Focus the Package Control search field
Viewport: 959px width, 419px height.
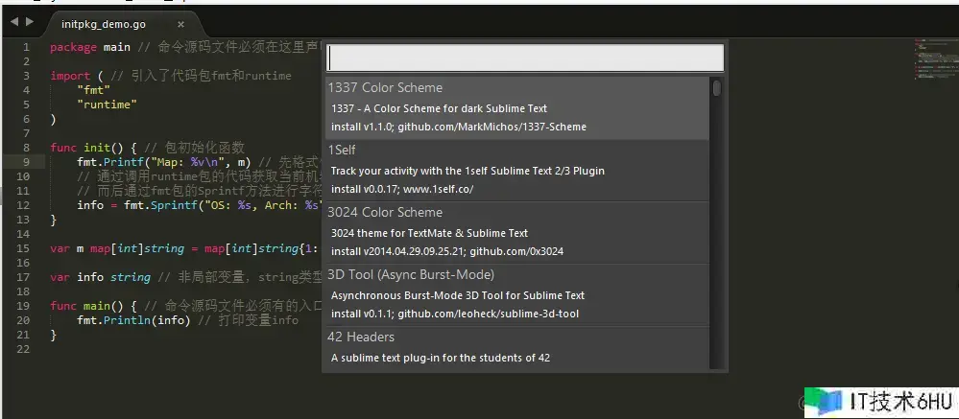(x=526, y=58)
